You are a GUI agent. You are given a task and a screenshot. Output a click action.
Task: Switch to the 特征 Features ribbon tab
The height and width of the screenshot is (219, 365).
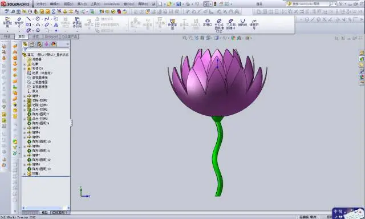[7, 36]
